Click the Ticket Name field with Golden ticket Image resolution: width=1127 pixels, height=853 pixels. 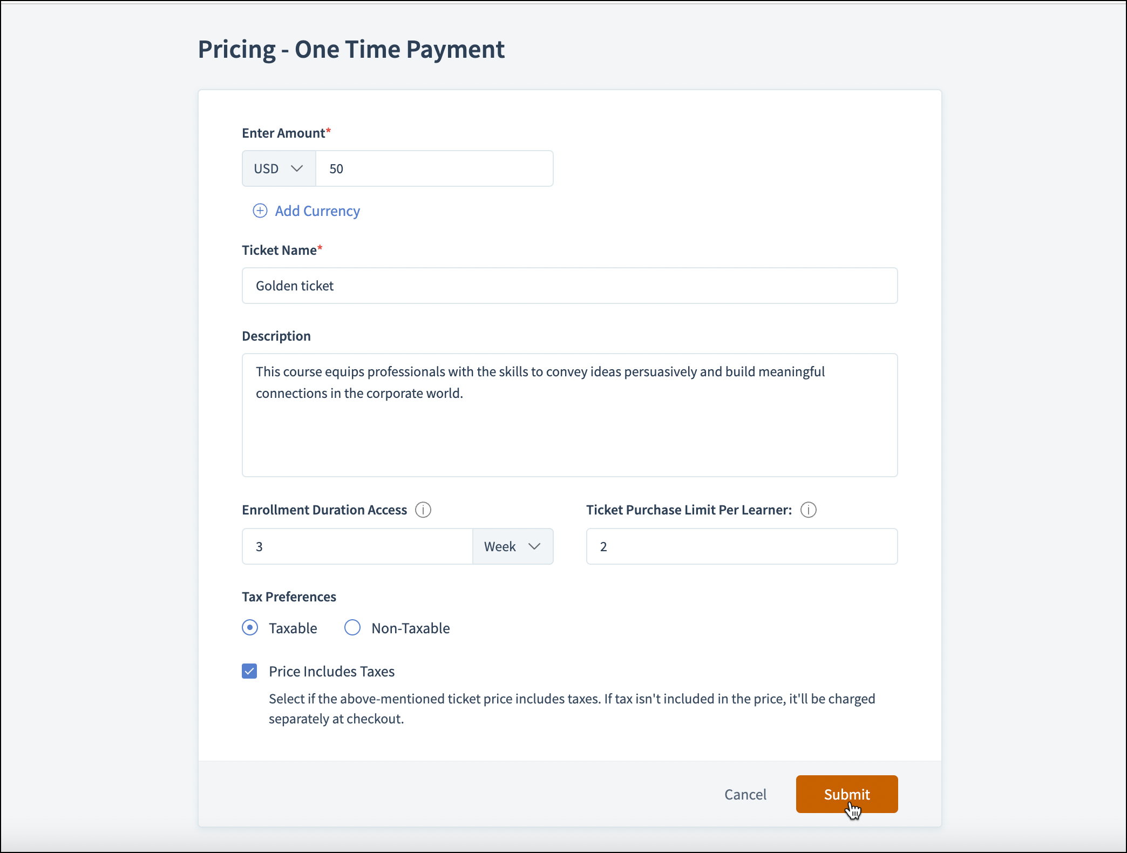pyautogui.click(x=569, y=286)
